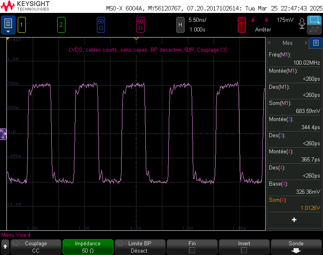Go back with the up arrow softkey
Viewport: 323px width, 255px height.
[5, 247]
